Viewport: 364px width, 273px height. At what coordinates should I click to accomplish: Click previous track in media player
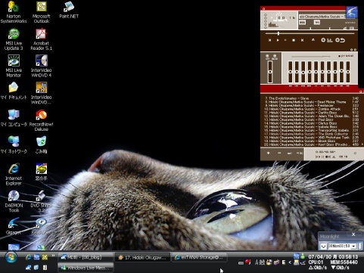coord(269,40)
